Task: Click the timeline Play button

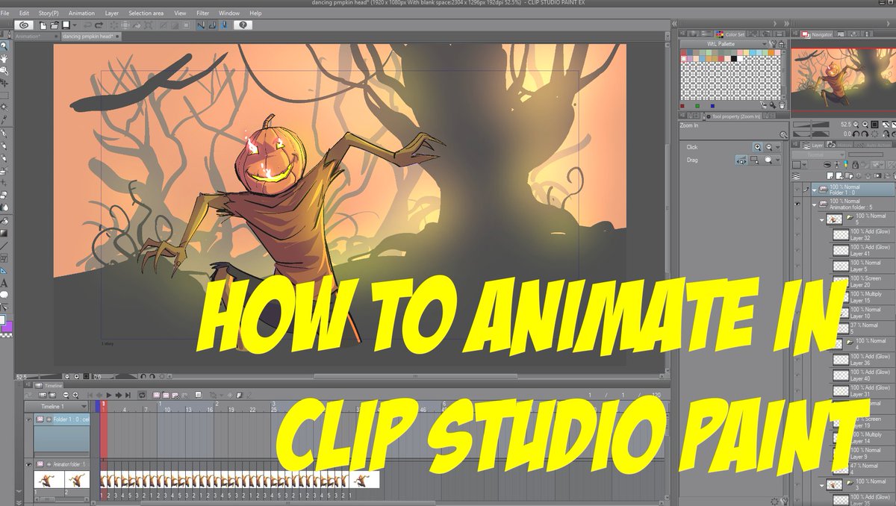Action: coord(109,396)
